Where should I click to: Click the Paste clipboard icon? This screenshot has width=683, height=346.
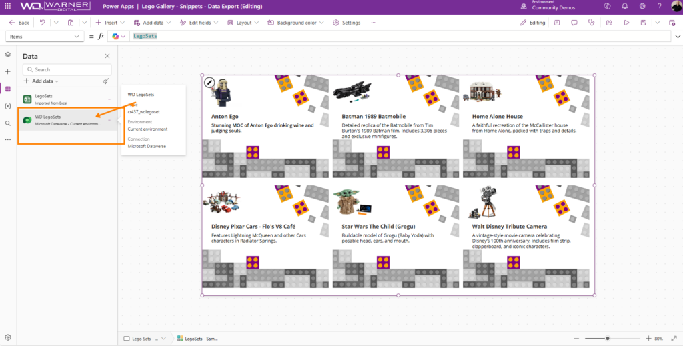click(71, 23)
